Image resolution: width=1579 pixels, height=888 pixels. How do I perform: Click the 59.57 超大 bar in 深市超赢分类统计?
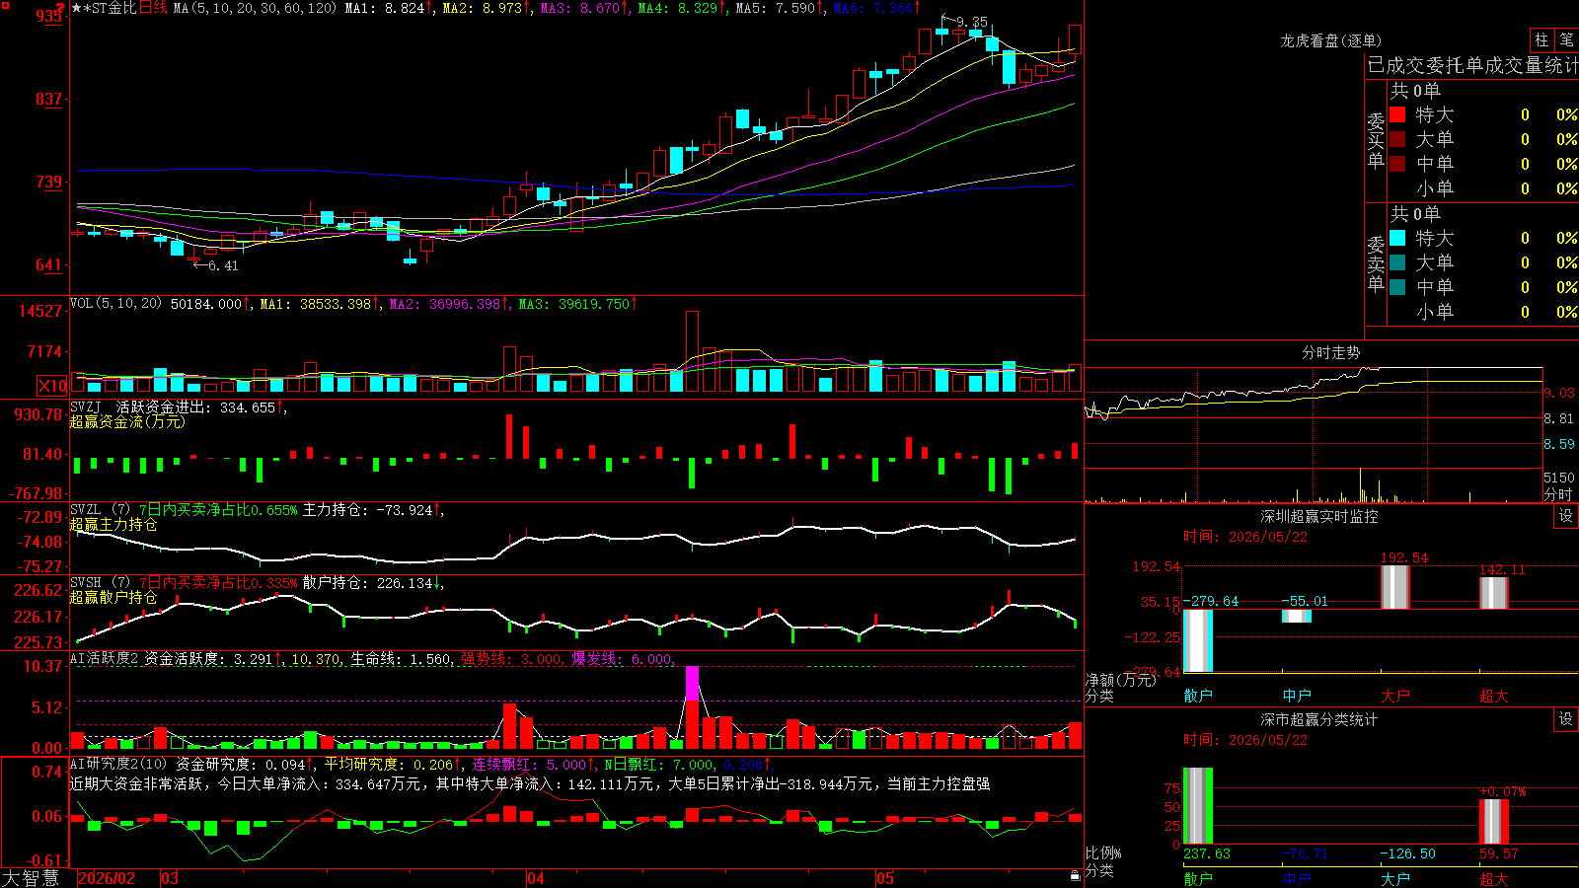pyautogui.click(x=1494, y=822)
